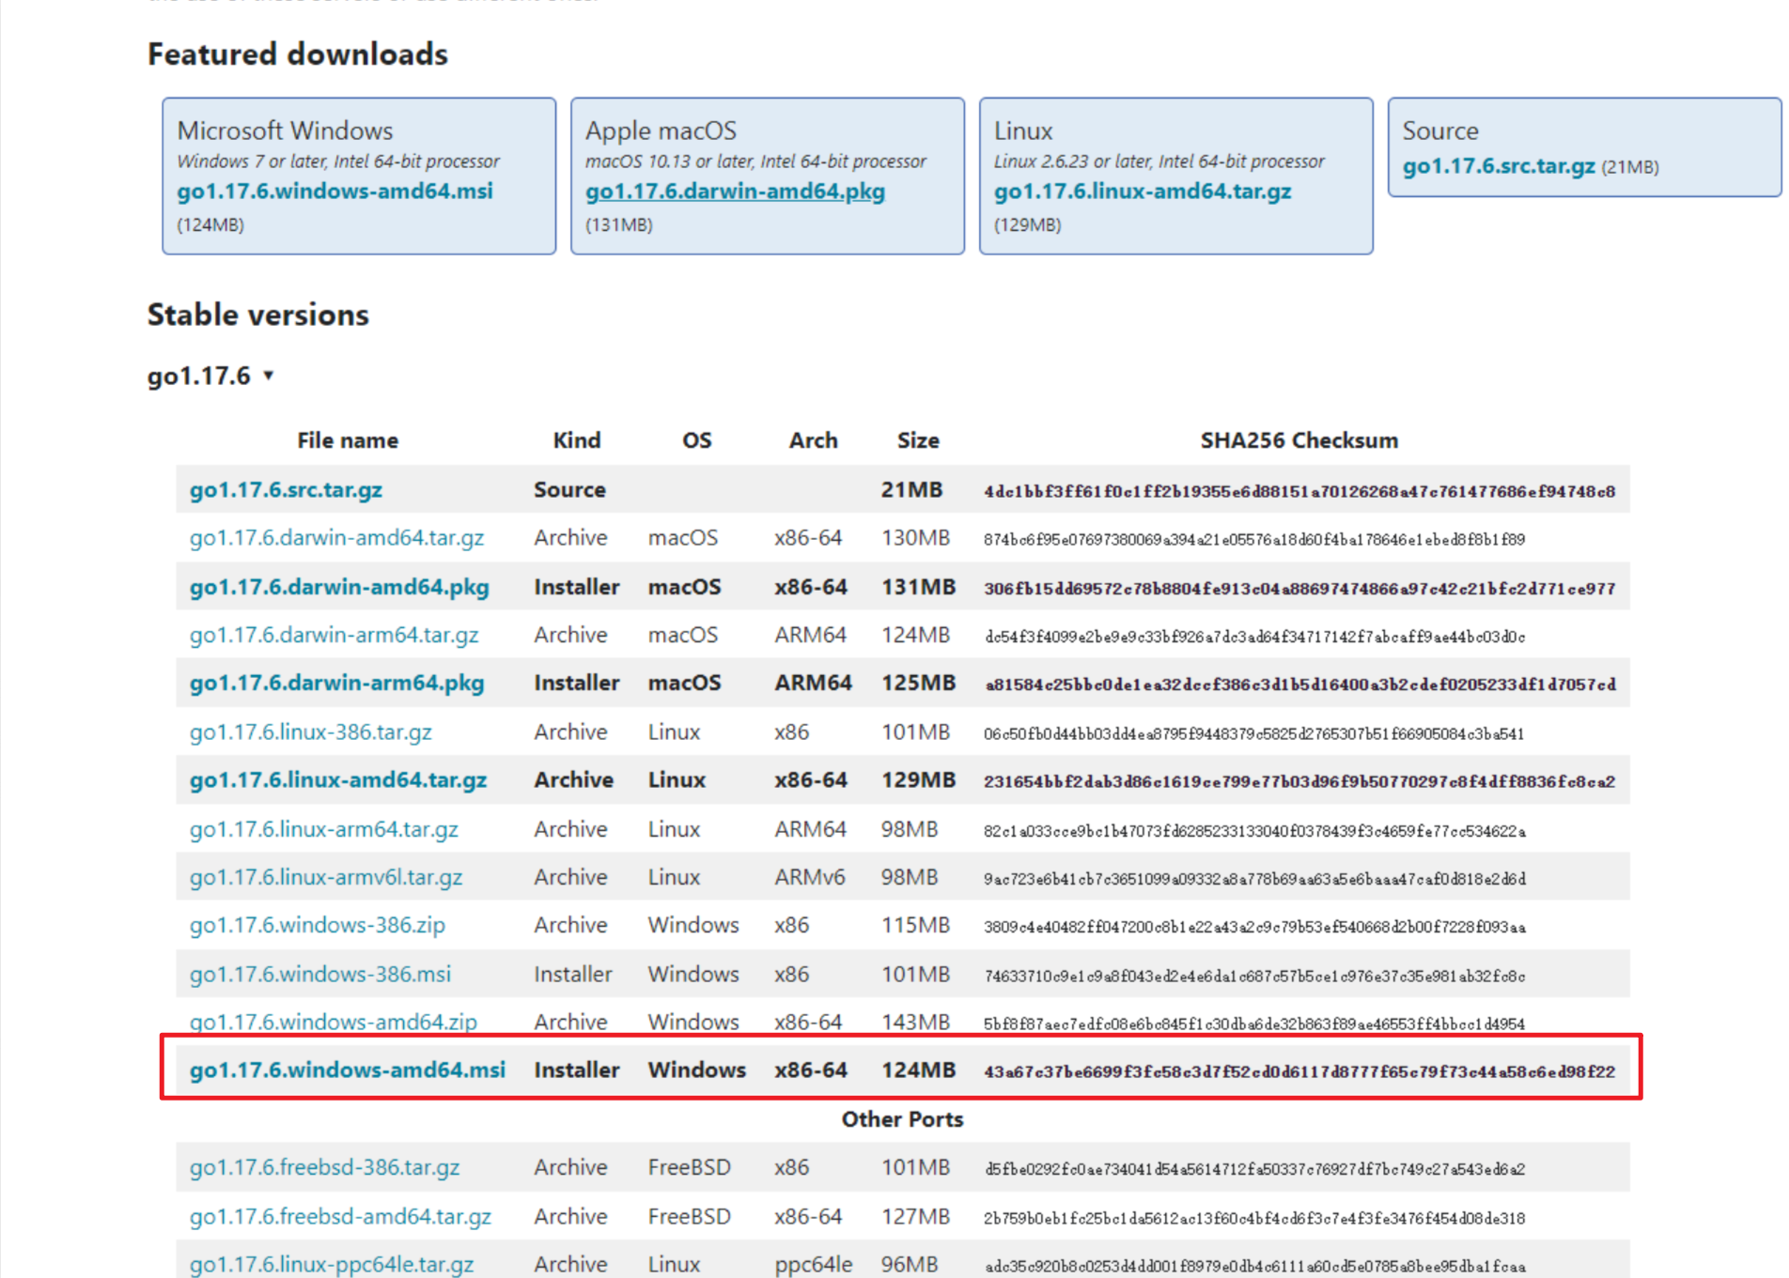This screenshot has width=1789, height=1278.
Task: Select checksum for go1.17.6.windows-amd64.zip row
Action: (1254, 1024)
